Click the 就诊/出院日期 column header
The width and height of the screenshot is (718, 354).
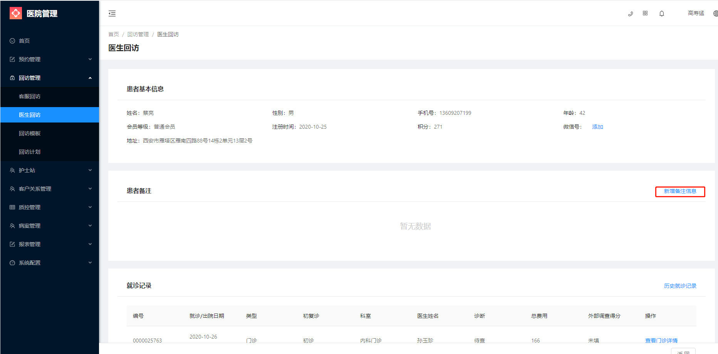(207, 316)
